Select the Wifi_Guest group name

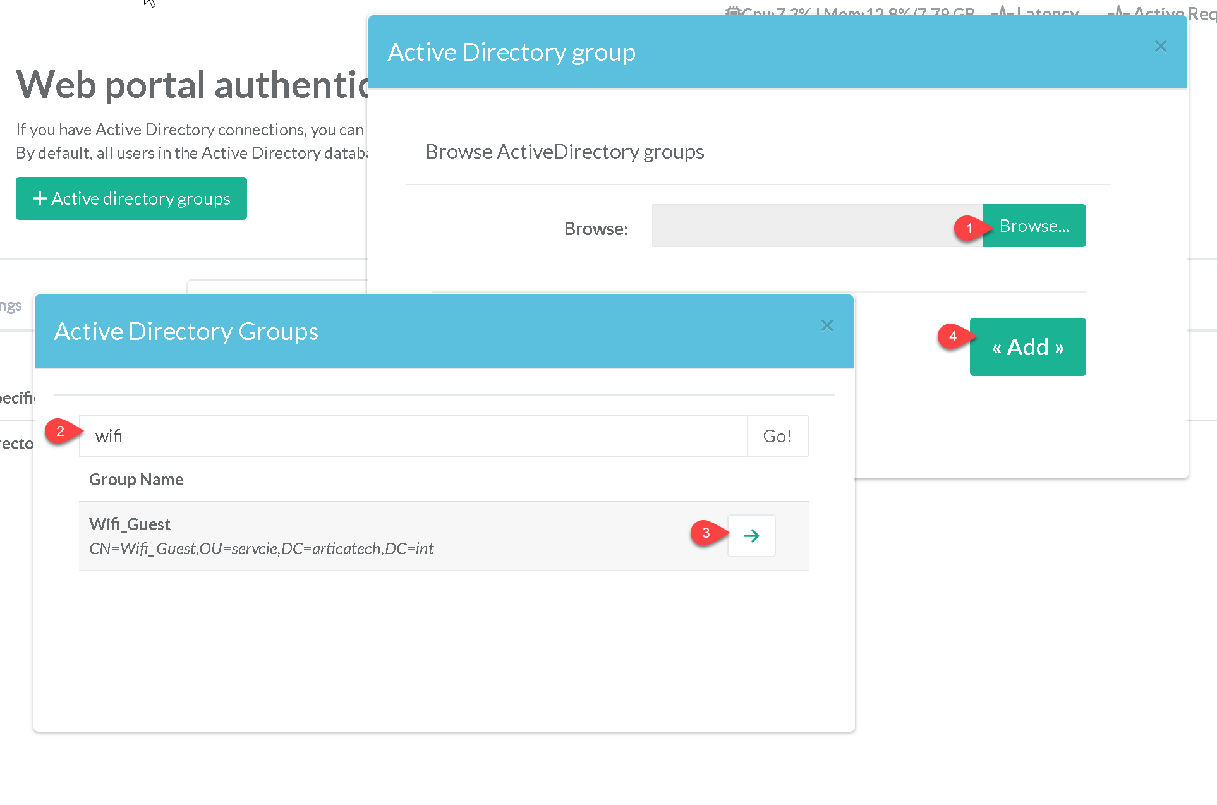click(x=130, y=524)
